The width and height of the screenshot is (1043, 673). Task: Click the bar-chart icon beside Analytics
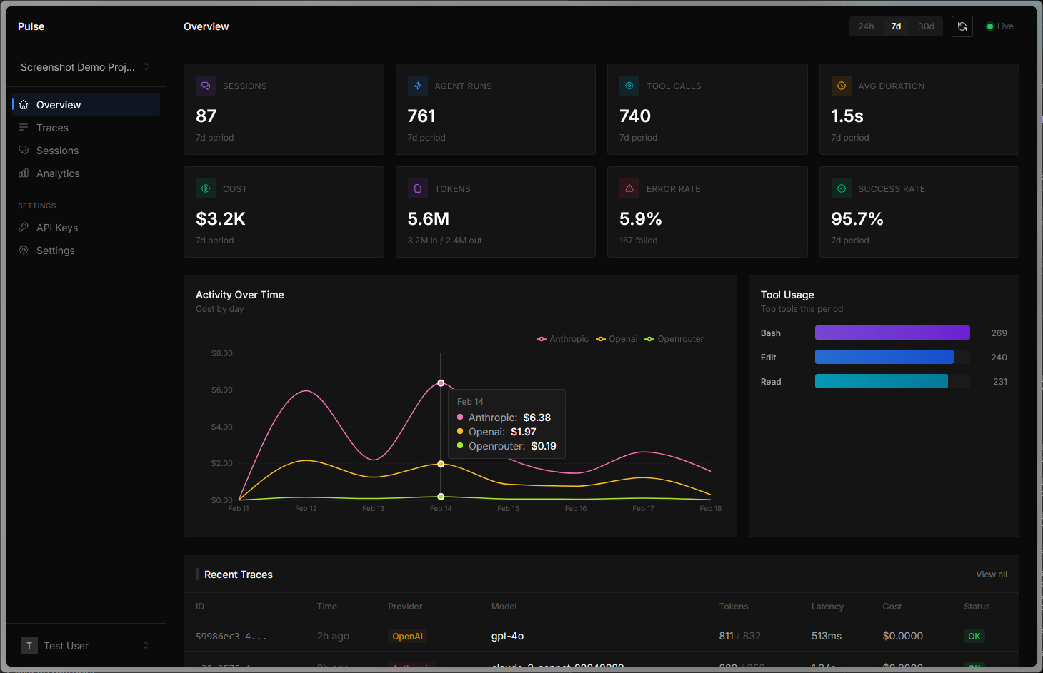[25, 173]
